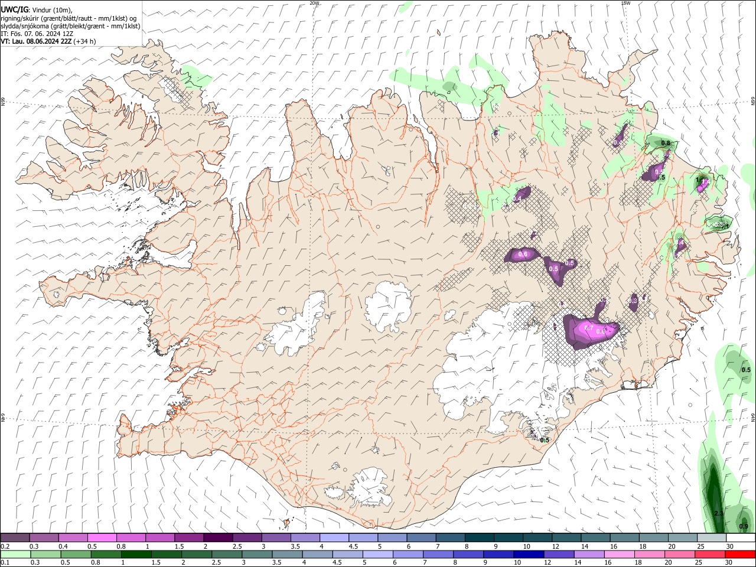Pick the red 25 swatch in the lower rain legend
756x567 pixels.
tap(711, 555)
